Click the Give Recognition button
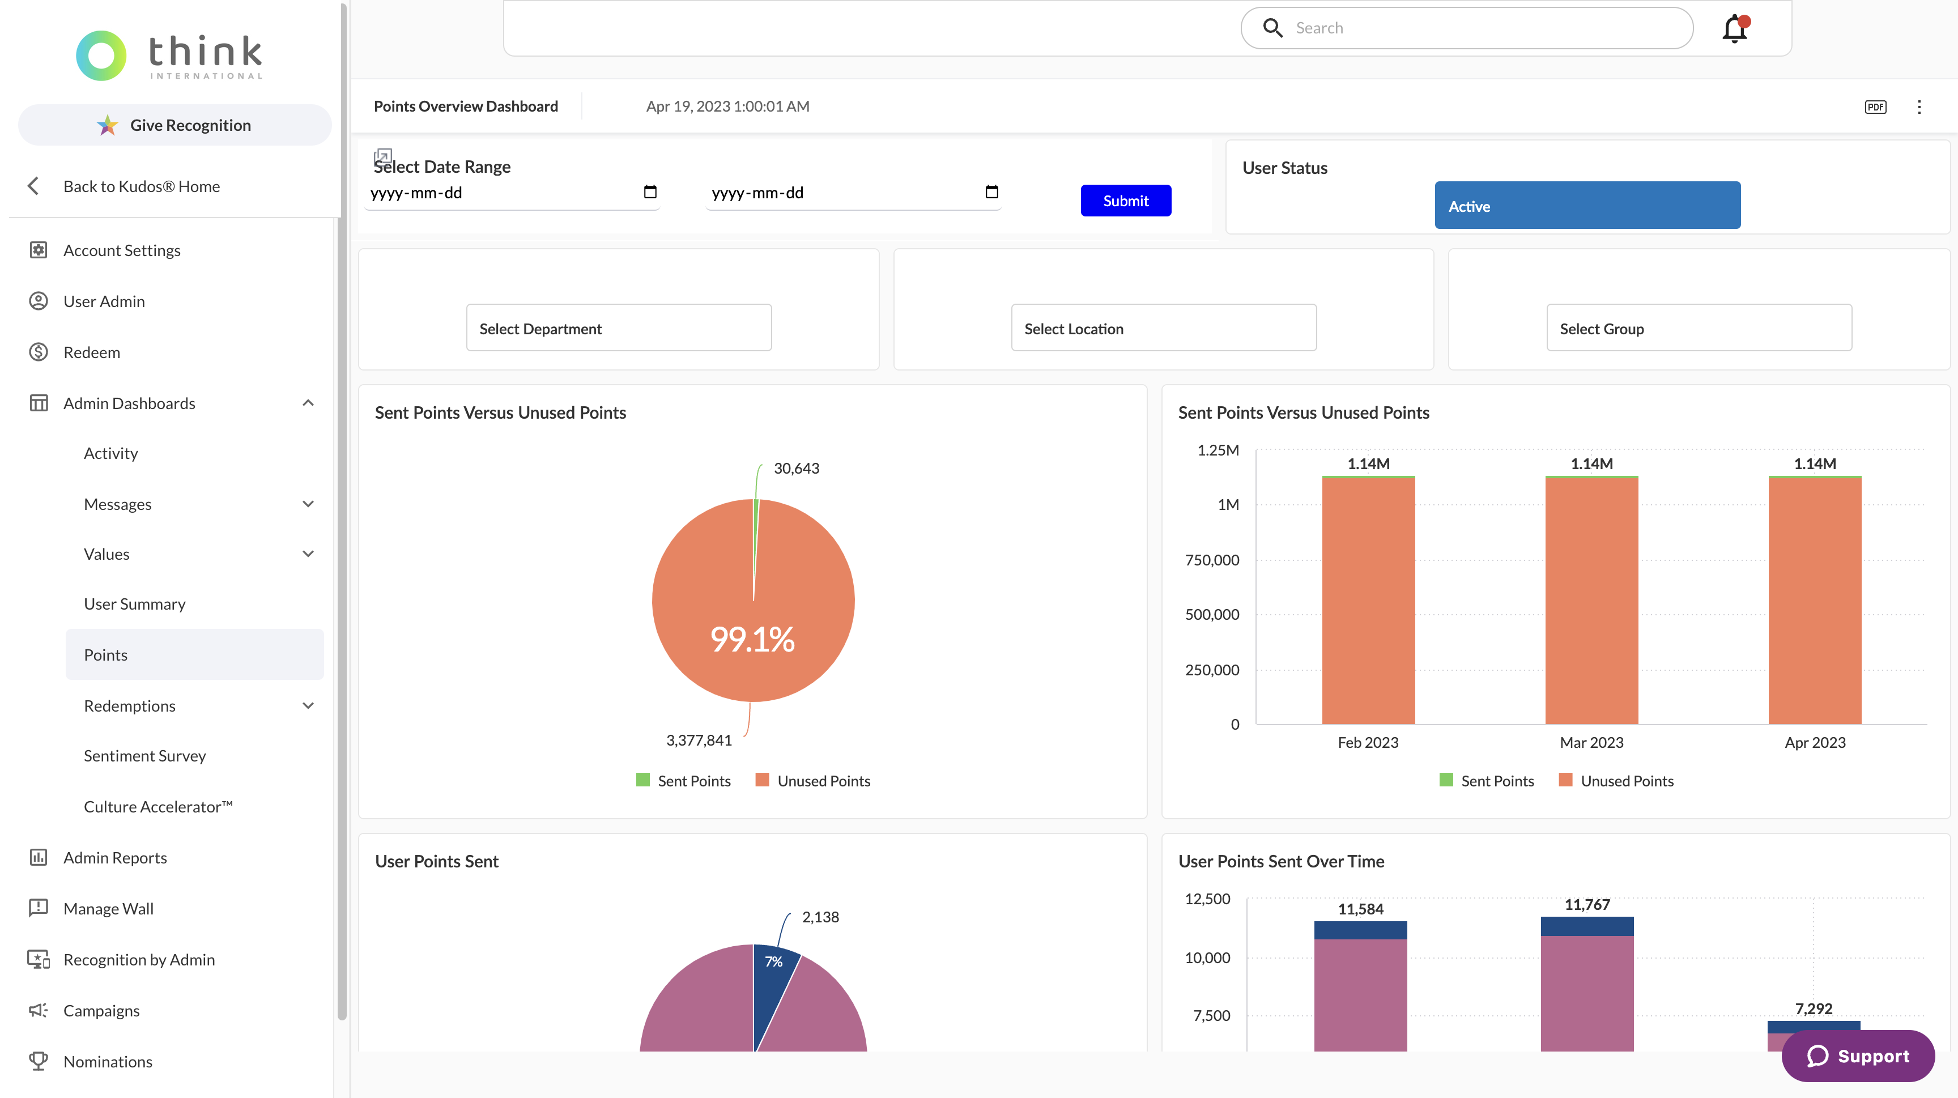1958x1098 pixels. coord(175,125)
